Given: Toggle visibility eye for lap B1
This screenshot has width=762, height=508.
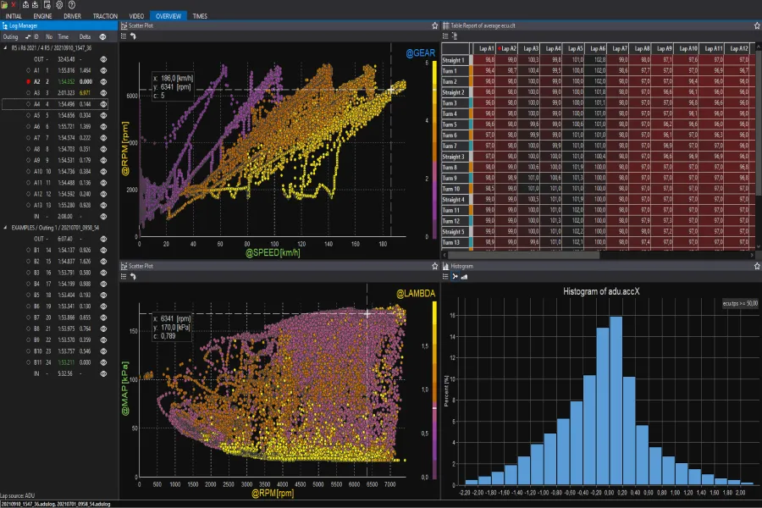Looking at the screenshot, I should (x=103, y=251).
